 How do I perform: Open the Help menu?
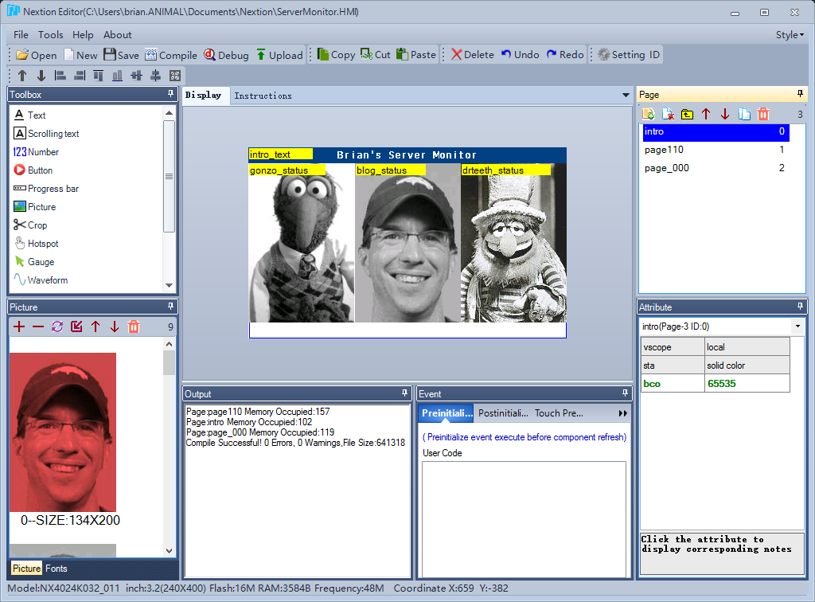tap(83, 35)
